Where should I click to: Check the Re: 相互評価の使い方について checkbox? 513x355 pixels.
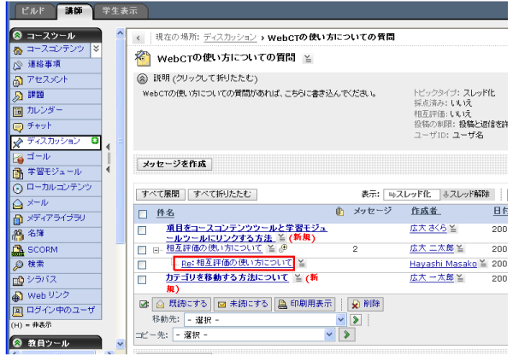point(142,265)
